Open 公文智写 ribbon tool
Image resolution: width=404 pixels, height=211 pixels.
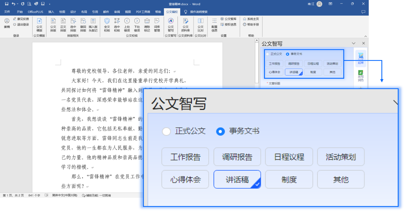coord(171,25)
